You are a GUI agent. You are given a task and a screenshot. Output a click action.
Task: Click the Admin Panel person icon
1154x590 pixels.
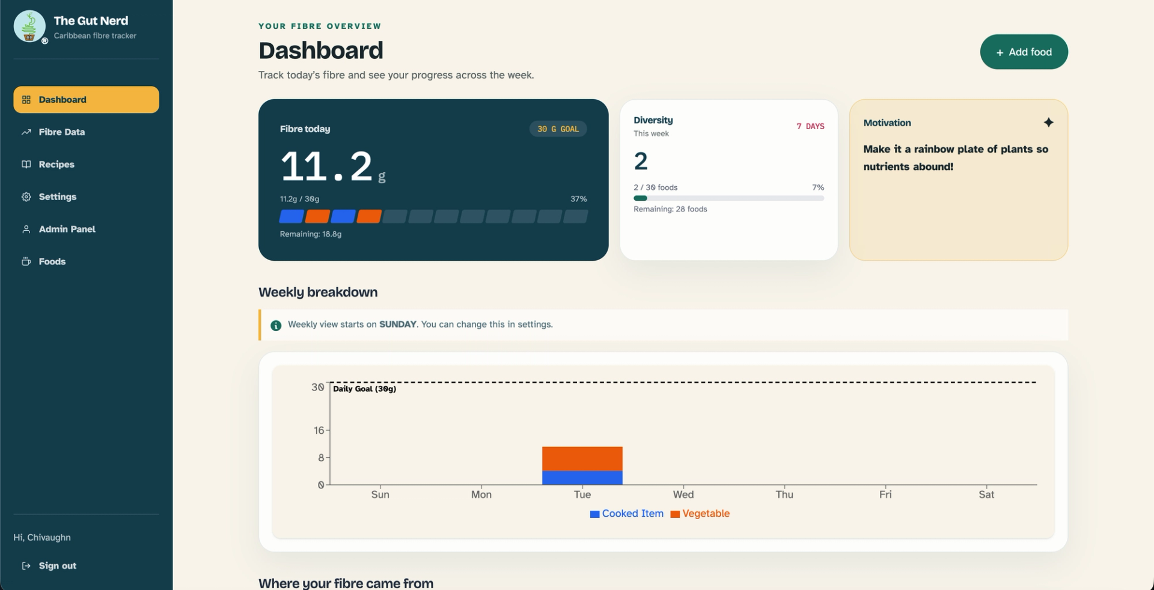coord(26,230)
